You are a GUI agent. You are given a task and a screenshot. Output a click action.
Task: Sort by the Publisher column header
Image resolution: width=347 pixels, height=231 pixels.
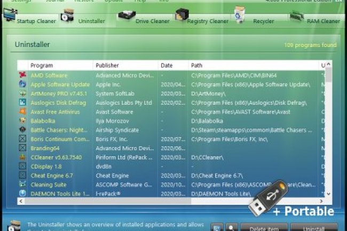pos(125,66)
